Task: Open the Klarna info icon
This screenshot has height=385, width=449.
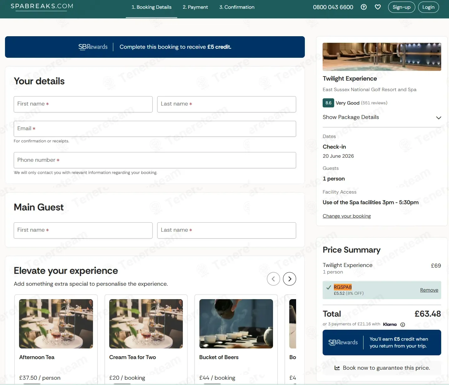Action: (403, 324)
